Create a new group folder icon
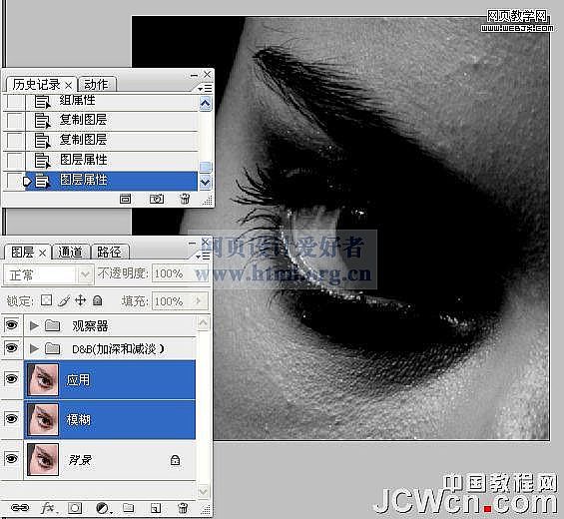Viewport: 564px width, 519px height. coord(129,507)
